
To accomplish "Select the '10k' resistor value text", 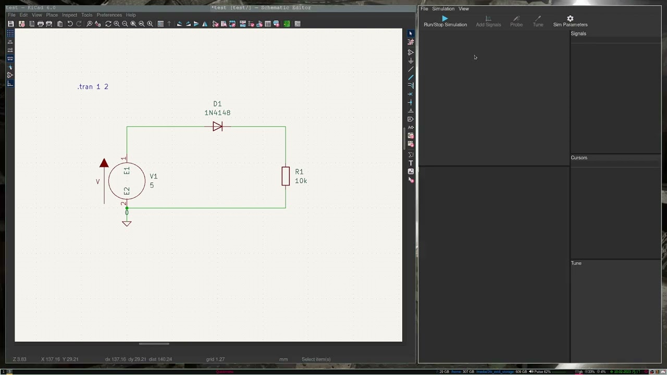I will 301,181.
